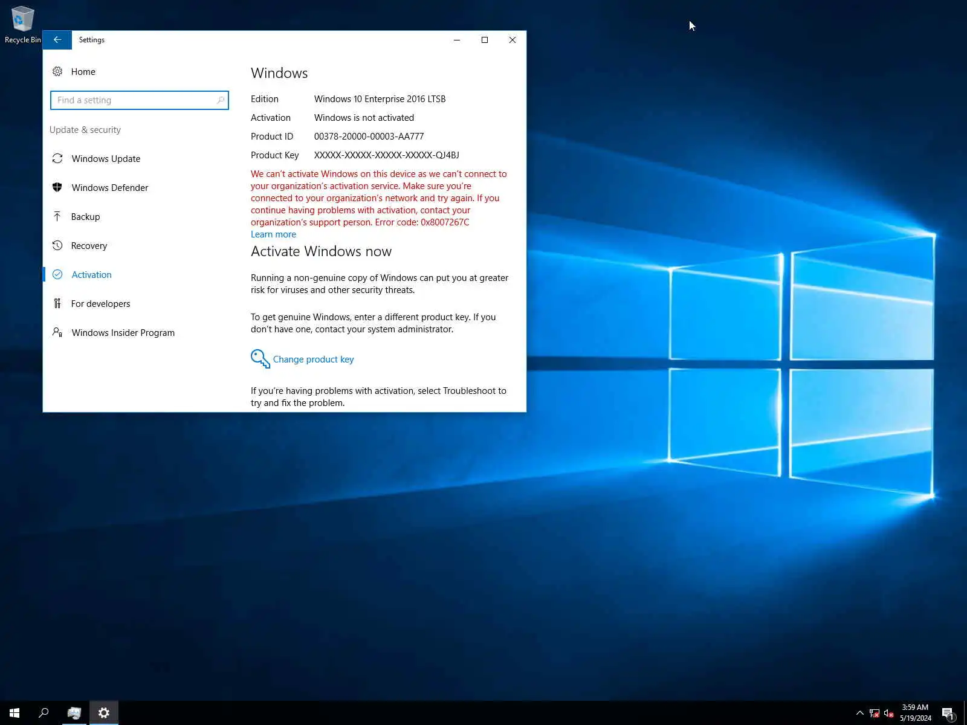Click the Product ID label

pyautogui.click(x=272, y=137)
